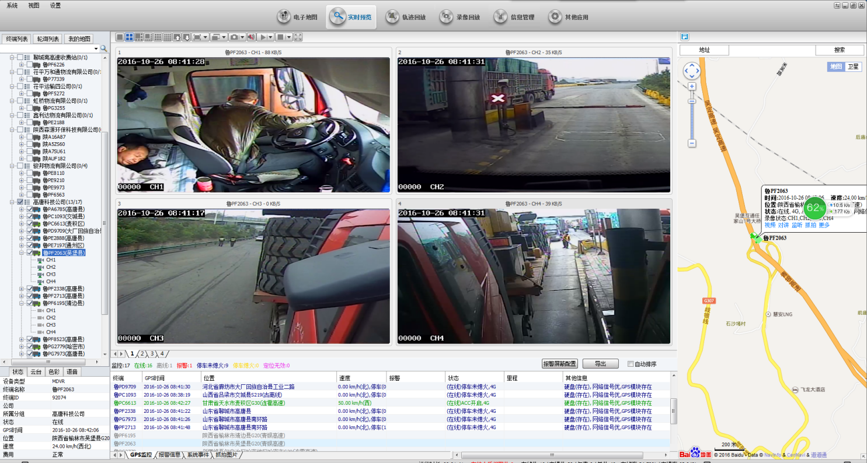Click the map address input field
The width and height of the screenshot is (867, 463).
pyautogui.click(x=772, y=50)
